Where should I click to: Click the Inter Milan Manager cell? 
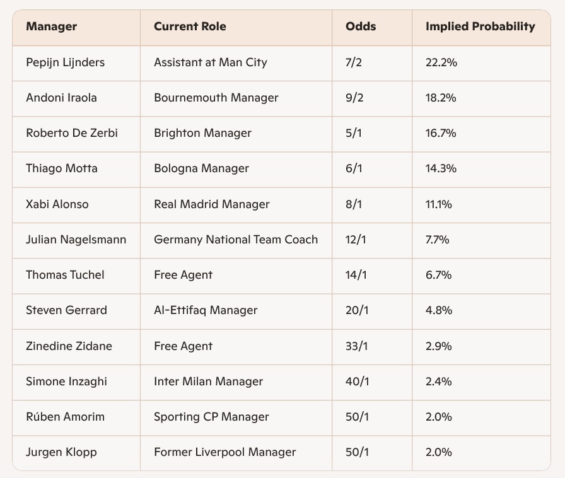(x=208, y=382)
